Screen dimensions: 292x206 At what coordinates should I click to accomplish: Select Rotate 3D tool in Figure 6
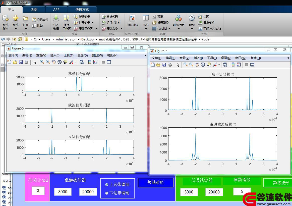tap(60, 62)
